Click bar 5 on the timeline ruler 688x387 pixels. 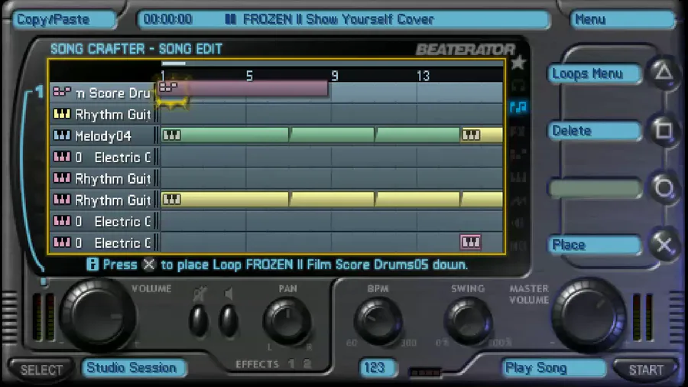point(250,76)
